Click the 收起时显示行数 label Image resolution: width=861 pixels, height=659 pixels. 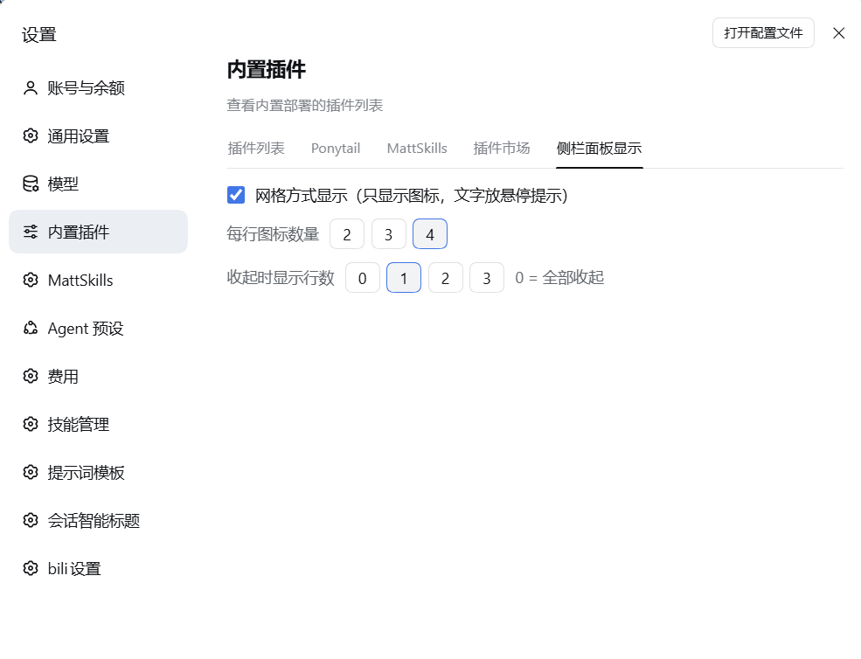pos(281,278)
